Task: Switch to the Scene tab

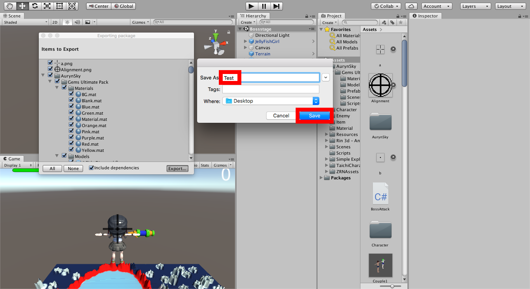Action: pyautogui.click(x=12, y=16)
